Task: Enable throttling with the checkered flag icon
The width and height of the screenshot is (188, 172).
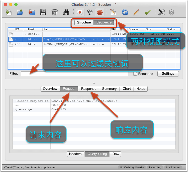Action: click(x=89, y=12)
